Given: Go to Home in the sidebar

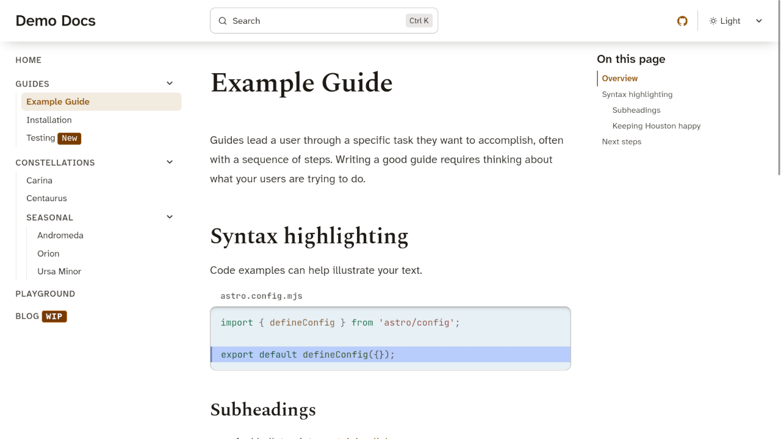Looking at the screenshot, I should point(29,60).
